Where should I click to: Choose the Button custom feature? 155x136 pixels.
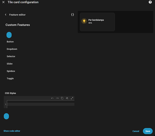[x=10, y=42]
